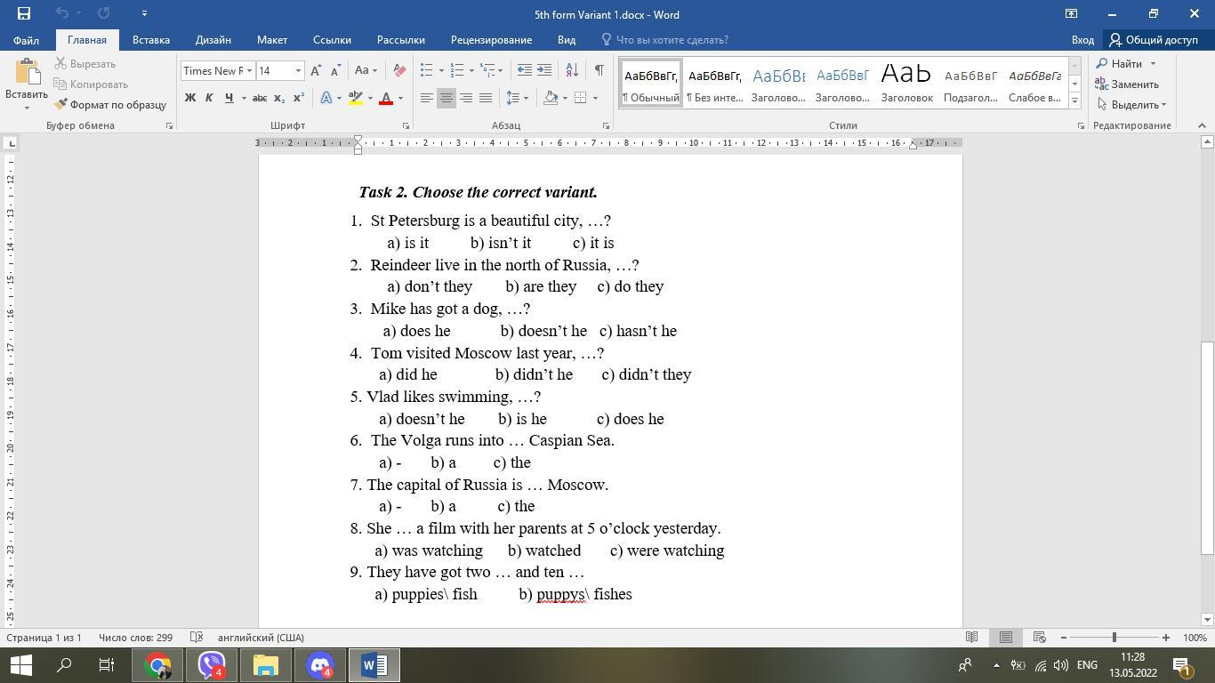The width and height of the screenshot is (1215, 683).
Task: Open the Select (Выделить) dropdown
Action: (x=1131, y=105)
